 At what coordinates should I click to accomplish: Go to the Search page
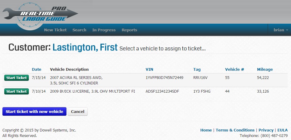click(x=79, y=30)
